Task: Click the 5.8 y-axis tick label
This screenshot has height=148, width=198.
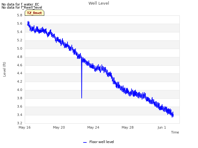Action: pyautogui.click(x=19, y=15)
